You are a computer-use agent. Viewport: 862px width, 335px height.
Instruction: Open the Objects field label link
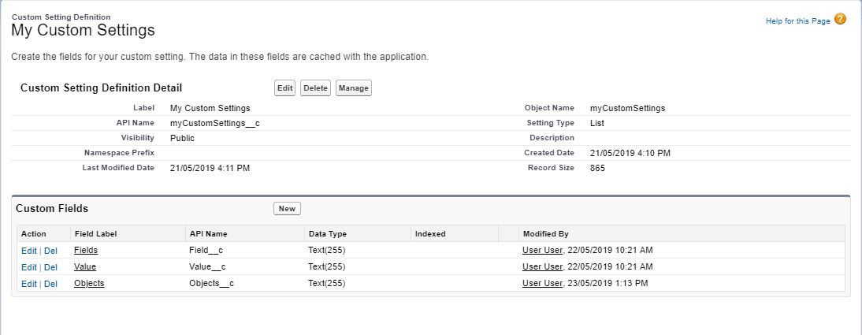click(89, 284)
